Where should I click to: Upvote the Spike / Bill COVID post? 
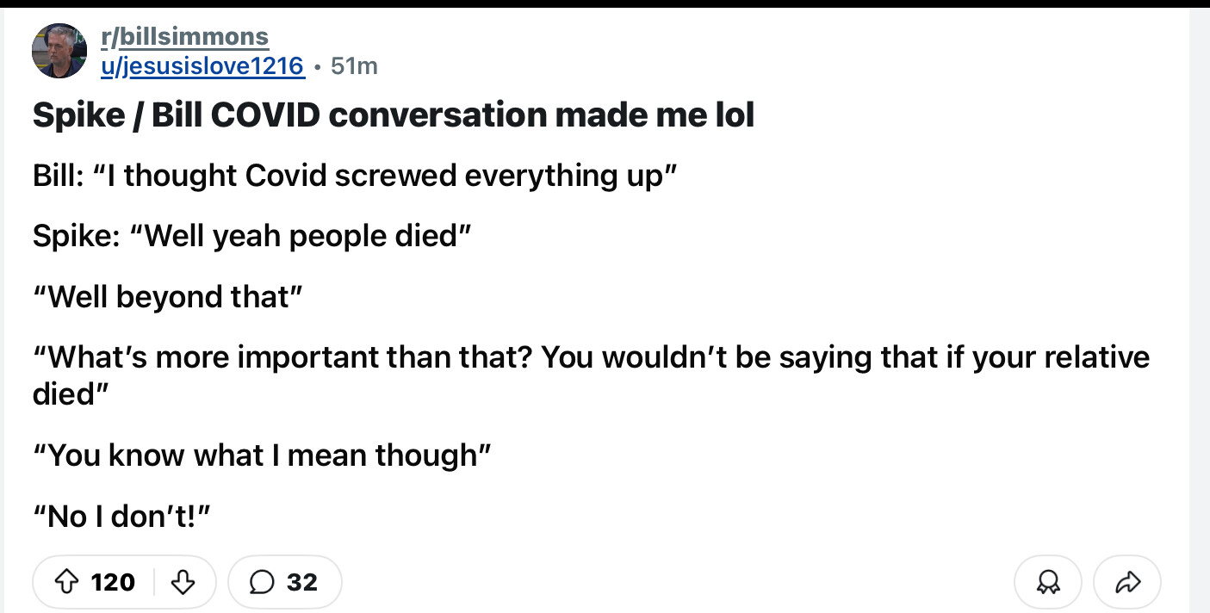pyautogui.click(x=62, y=583)
